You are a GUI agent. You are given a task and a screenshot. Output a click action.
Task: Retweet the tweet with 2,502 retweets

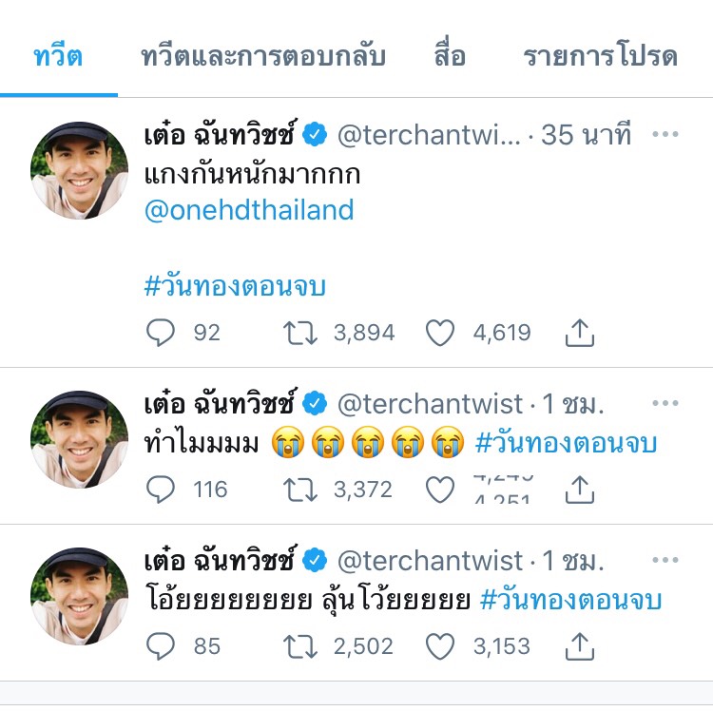[x=300, y=646]
